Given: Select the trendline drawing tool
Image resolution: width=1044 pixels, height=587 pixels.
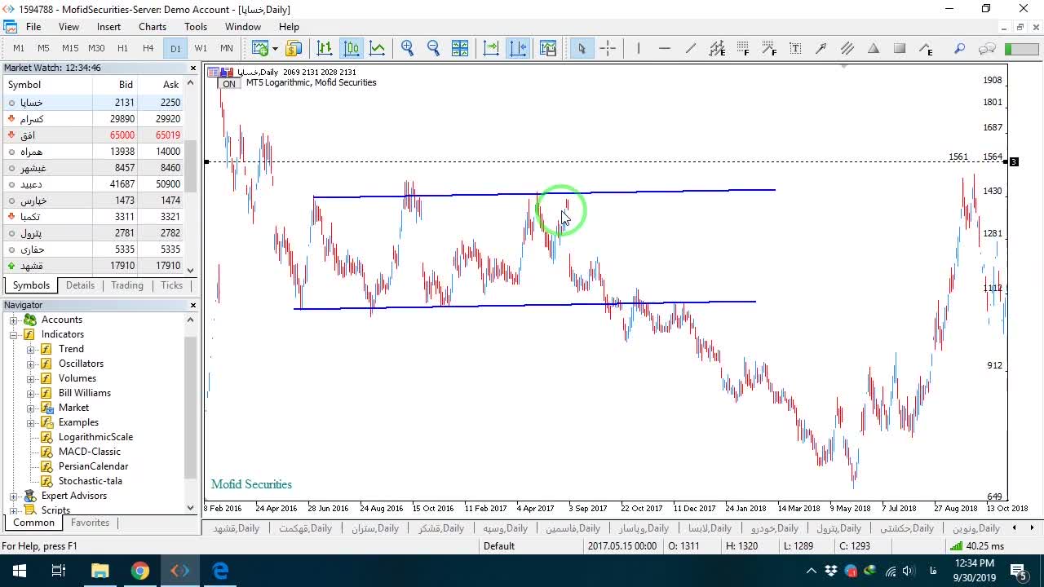Looking at the screenshot, I should pos(691,48).
